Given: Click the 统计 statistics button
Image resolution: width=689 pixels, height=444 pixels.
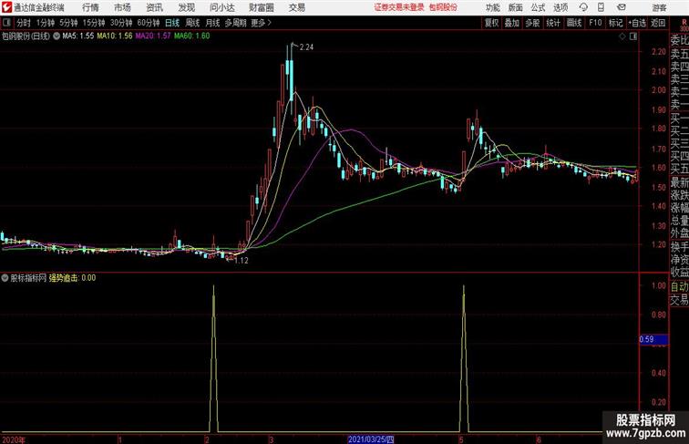Looking at the screenshot, I should 553,23.
